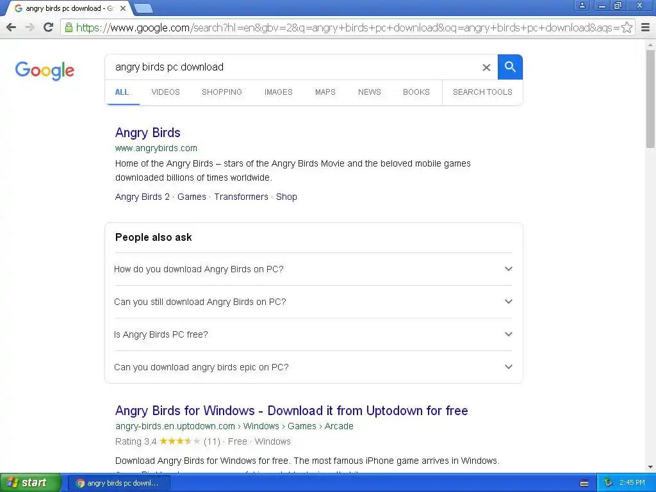Open a new tab with the tab button

[x=143, y=8]
